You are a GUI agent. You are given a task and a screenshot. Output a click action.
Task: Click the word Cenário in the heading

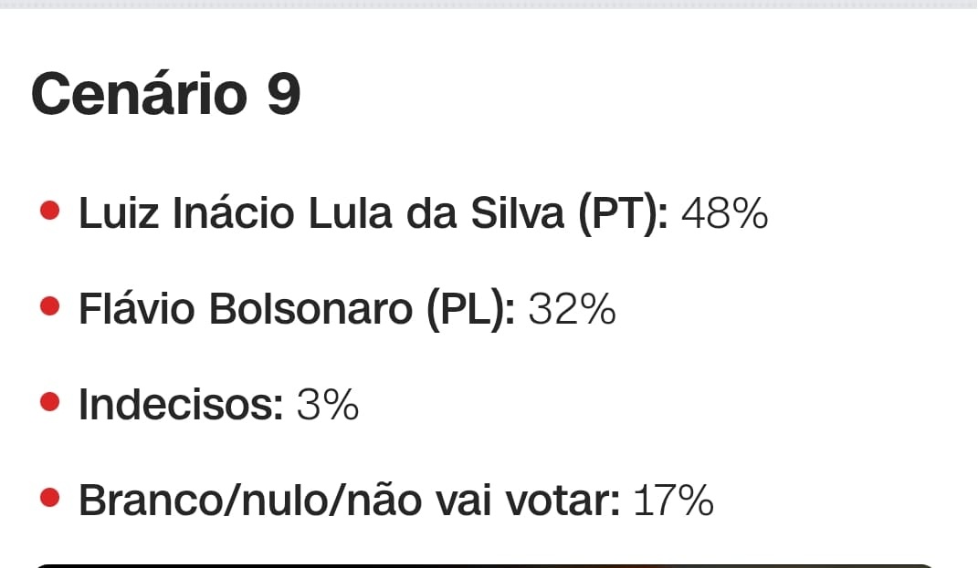[139, 94]
